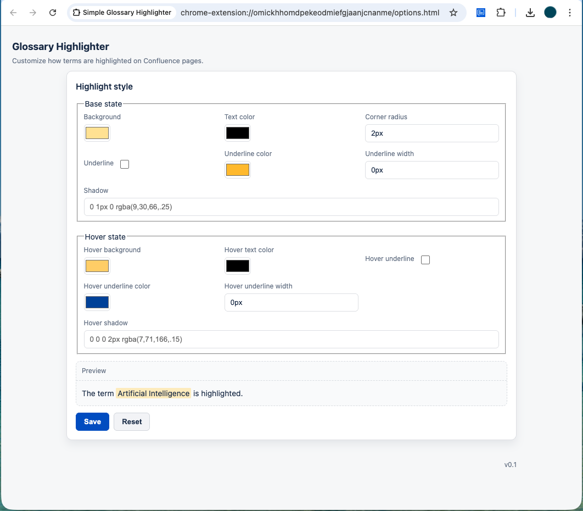Click the browser profile avatar

(x=550, y=12)
